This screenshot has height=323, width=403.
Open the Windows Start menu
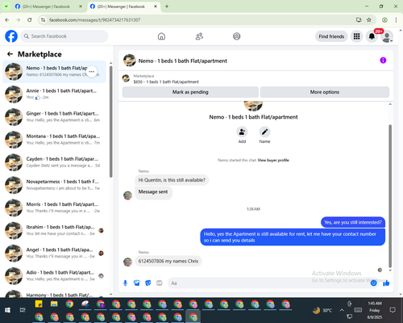(x=7, y=310)
